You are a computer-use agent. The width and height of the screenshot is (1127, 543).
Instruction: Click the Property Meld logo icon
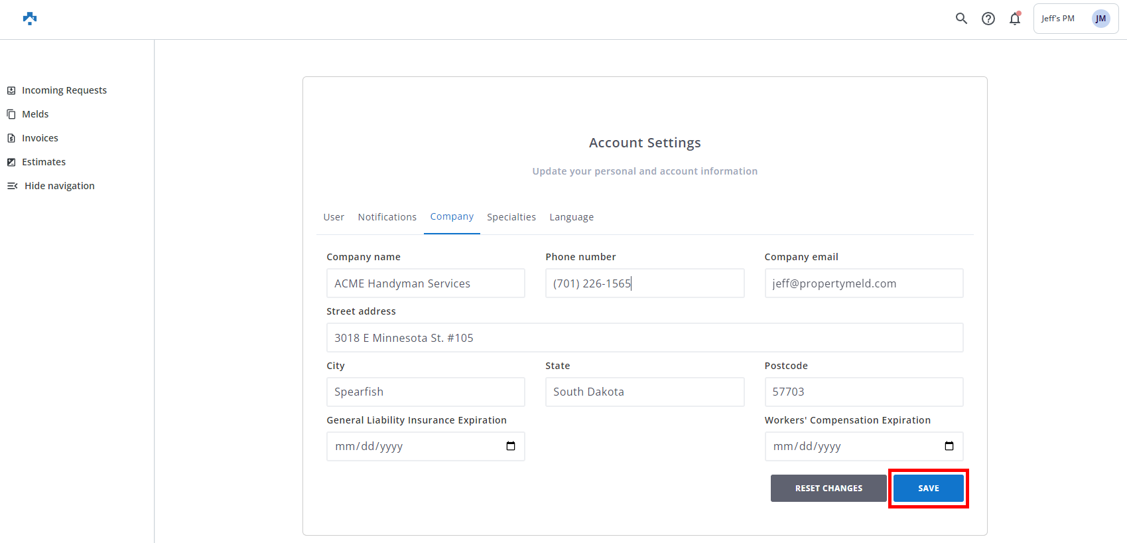click(x=30, y=19)
